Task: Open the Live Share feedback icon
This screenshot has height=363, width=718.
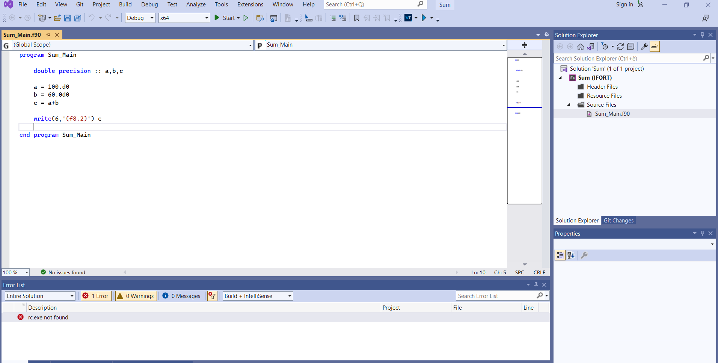Action: [x=706, y=18]
